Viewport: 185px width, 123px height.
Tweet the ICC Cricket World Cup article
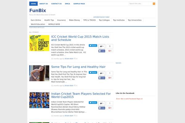pyautogui.click(x=93, y=46)
